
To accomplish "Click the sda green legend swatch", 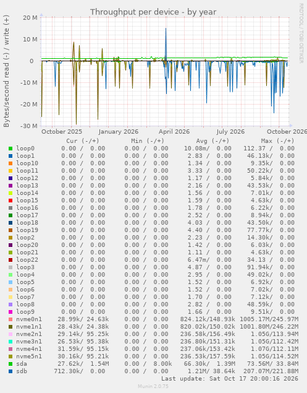I will pos(11,364).
